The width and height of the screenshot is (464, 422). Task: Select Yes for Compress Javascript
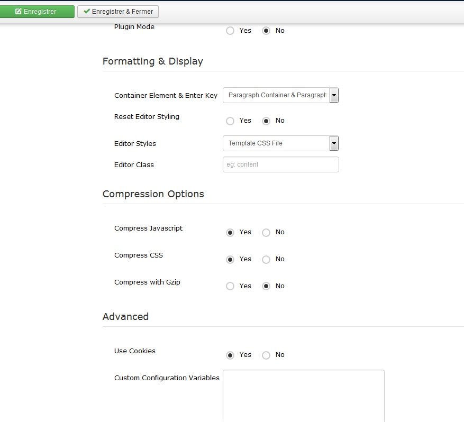click(230, 233)
